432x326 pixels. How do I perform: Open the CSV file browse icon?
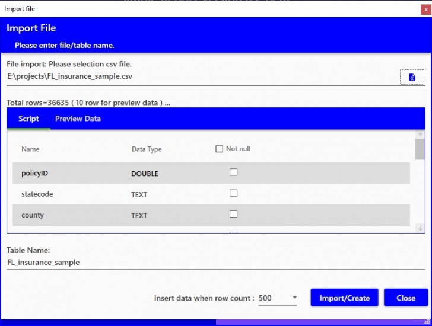(x=412, y=77)
